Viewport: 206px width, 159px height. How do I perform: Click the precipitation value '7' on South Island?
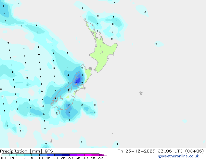(x=69, y=105)
